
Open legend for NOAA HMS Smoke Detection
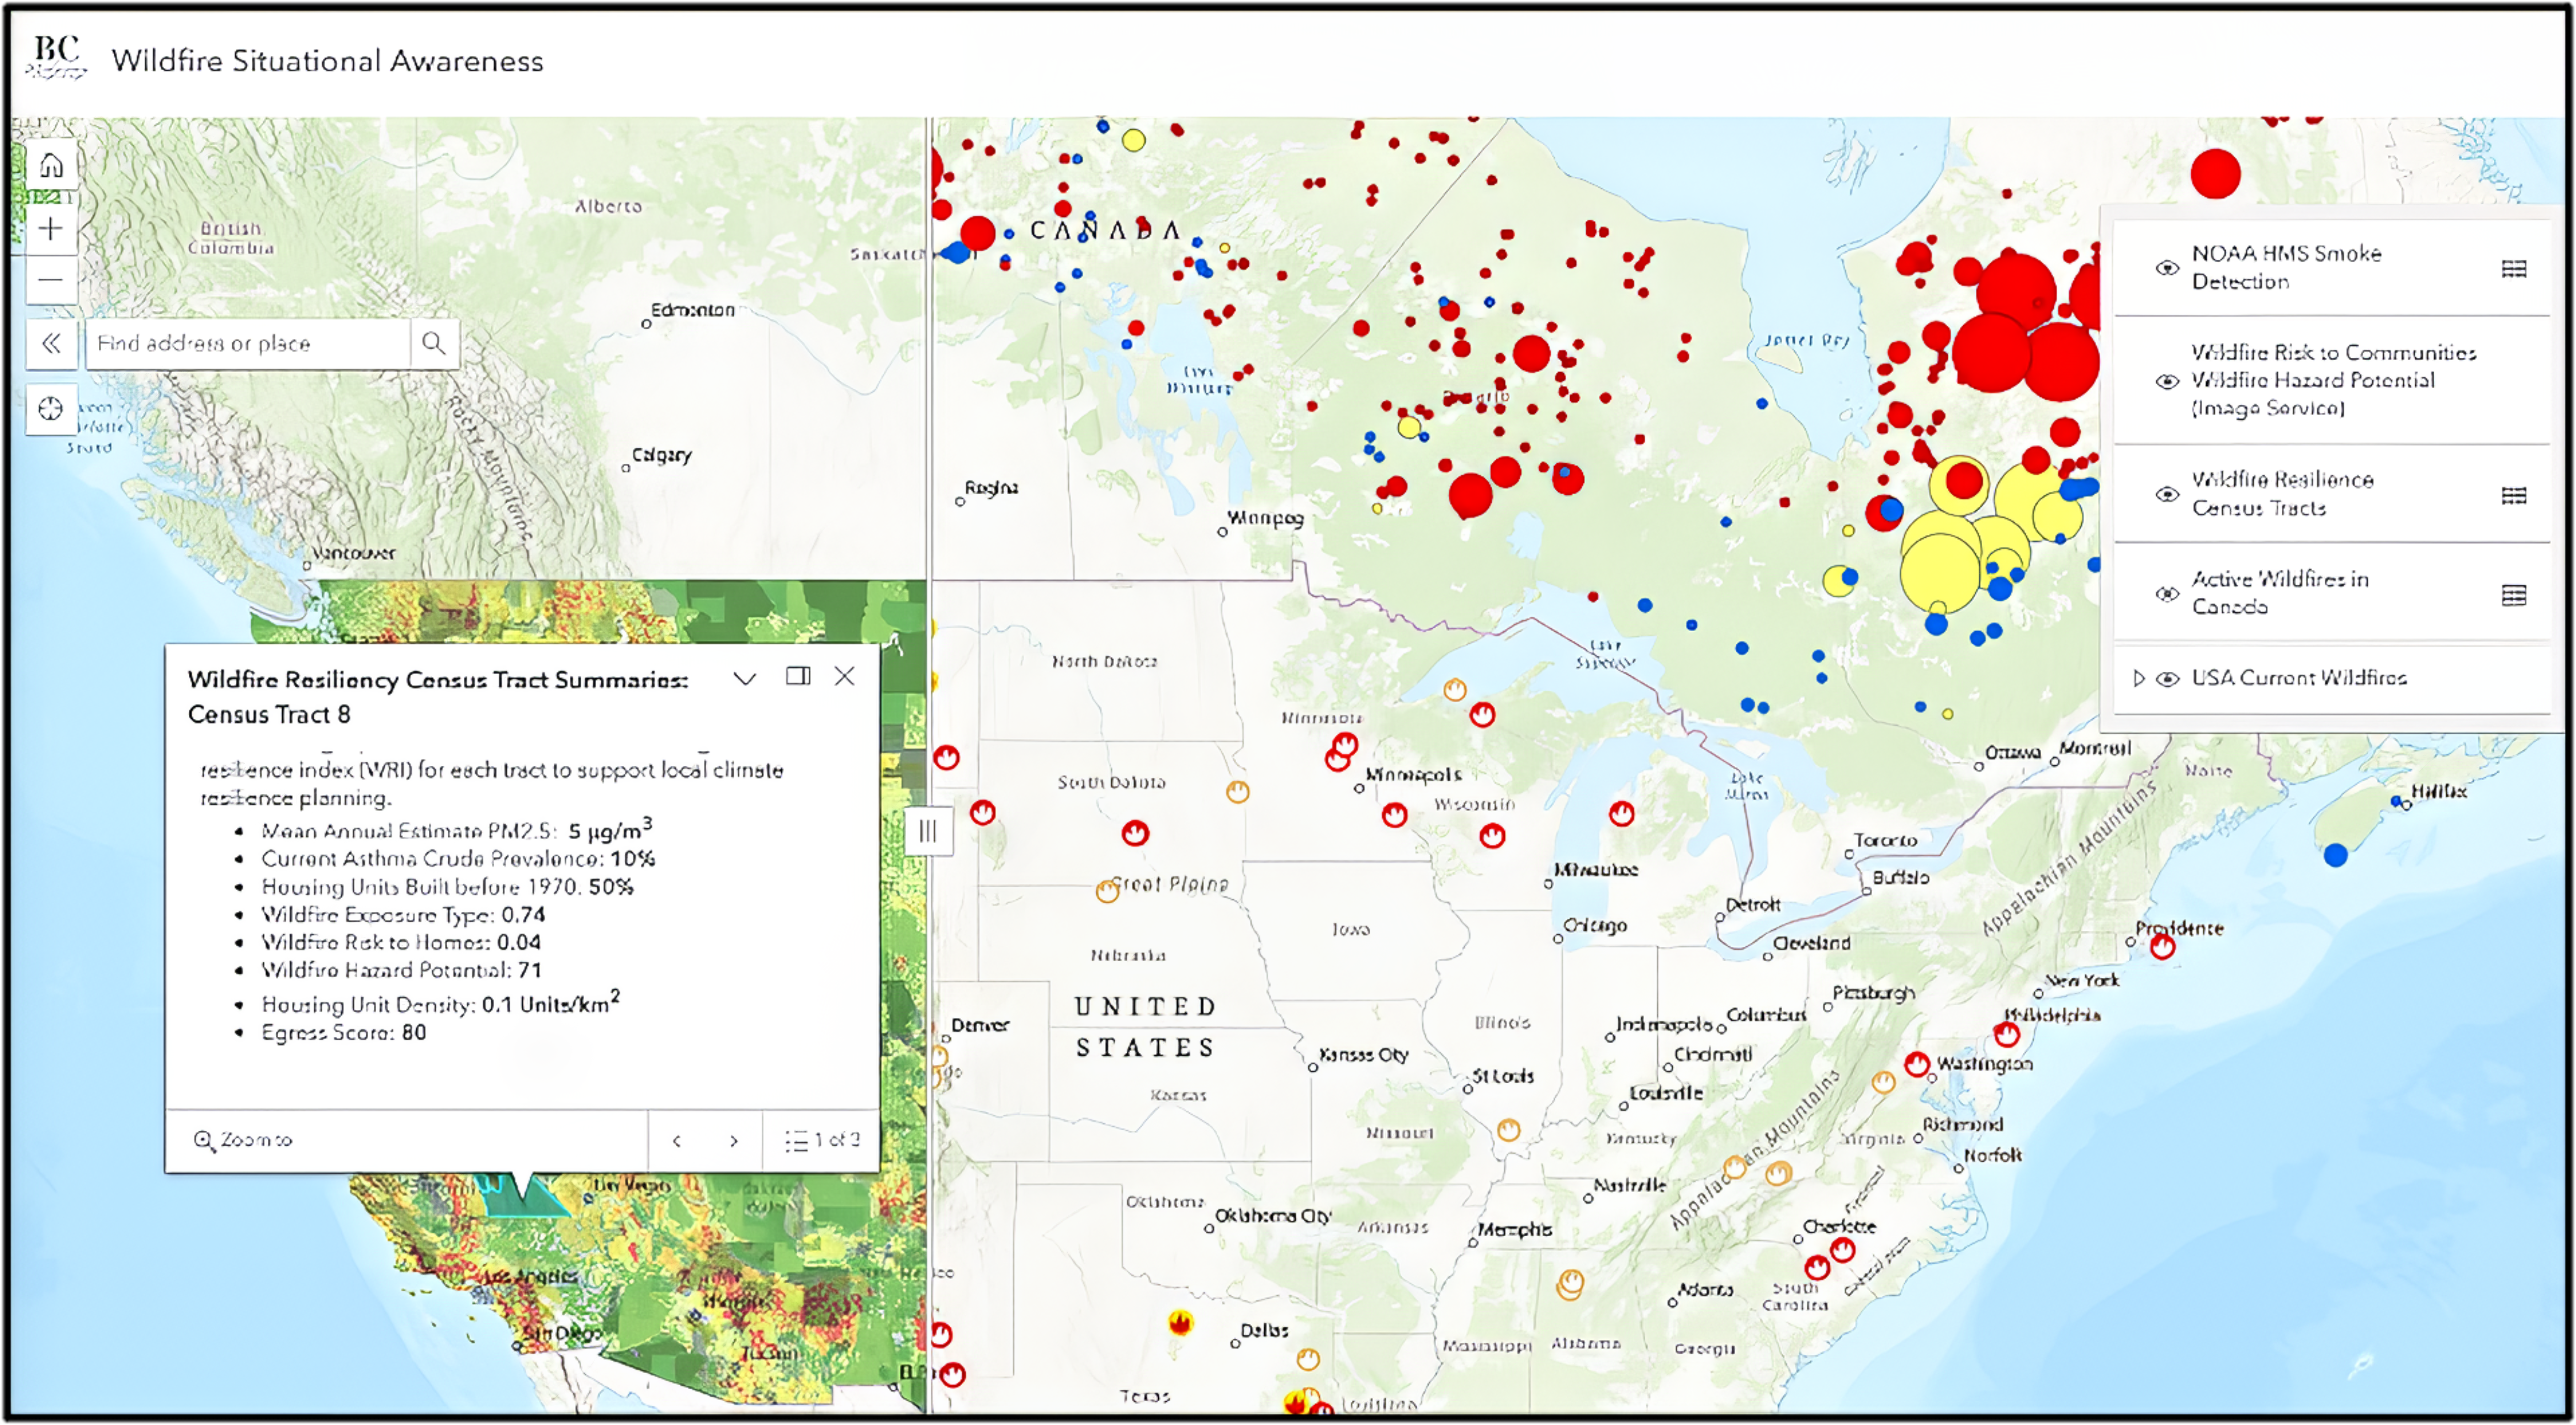(2514, 268)
